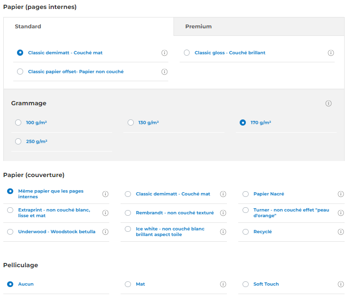Select Classic gloss - Couché brillant radio
The height and width of the screenshot is (296, 347).
pos(187,53)
